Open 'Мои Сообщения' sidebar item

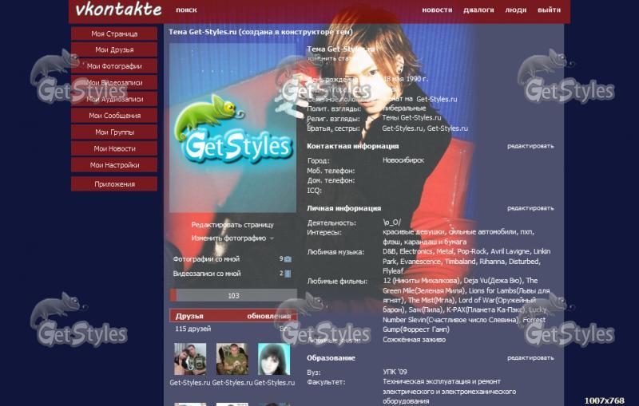tap(114, 116)
